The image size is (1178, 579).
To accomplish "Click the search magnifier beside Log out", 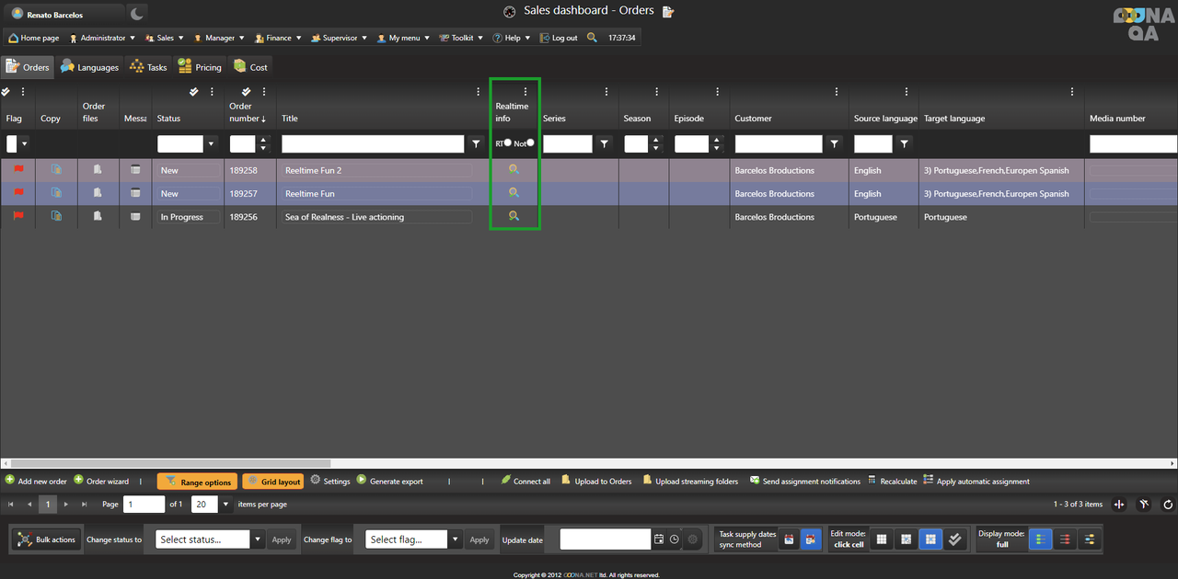I will point(592,38).
